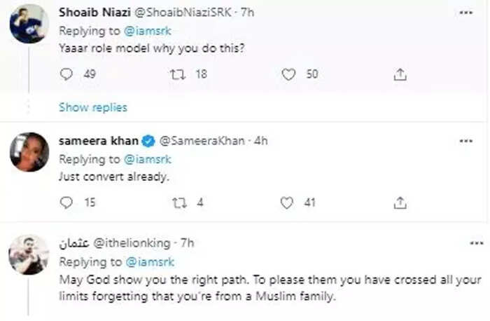Screen dimensions: 490x321
Task: Share Shoaib Niazi's tweet
Action: [400, 75]
